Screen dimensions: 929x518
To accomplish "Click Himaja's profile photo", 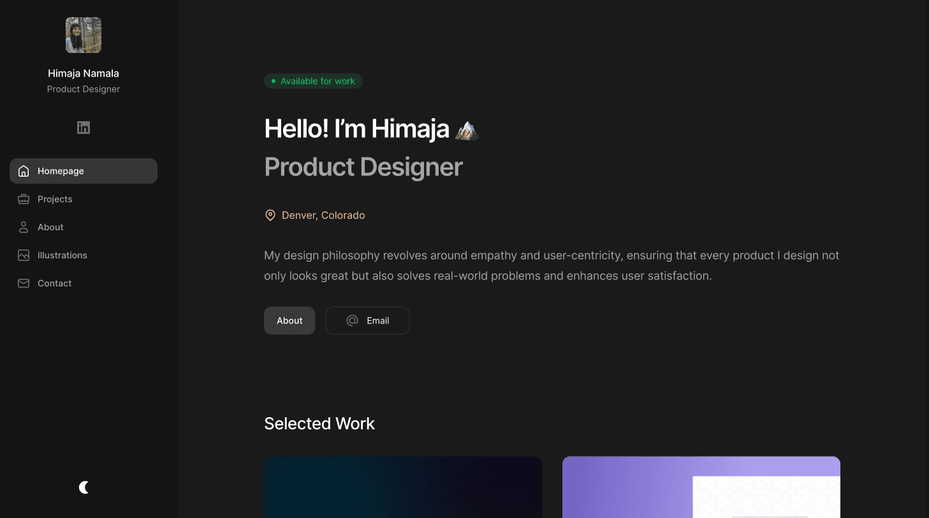I will coord(83,35).
